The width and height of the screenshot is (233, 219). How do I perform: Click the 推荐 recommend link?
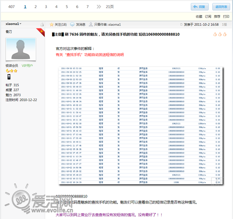click(217, 16)
